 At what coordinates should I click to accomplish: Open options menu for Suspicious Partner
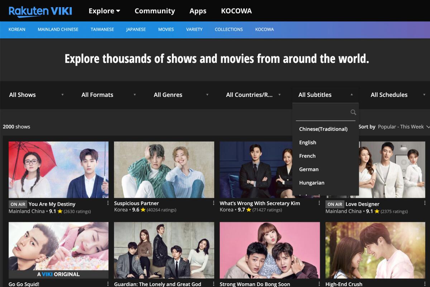214,203
